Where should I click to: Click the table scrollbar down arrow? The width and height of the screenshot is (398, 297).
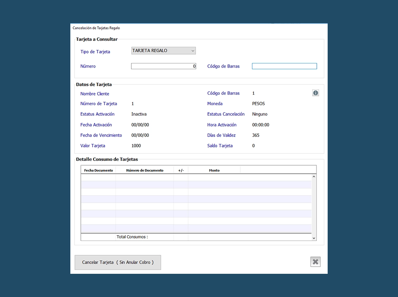click(x=314, y=238)
